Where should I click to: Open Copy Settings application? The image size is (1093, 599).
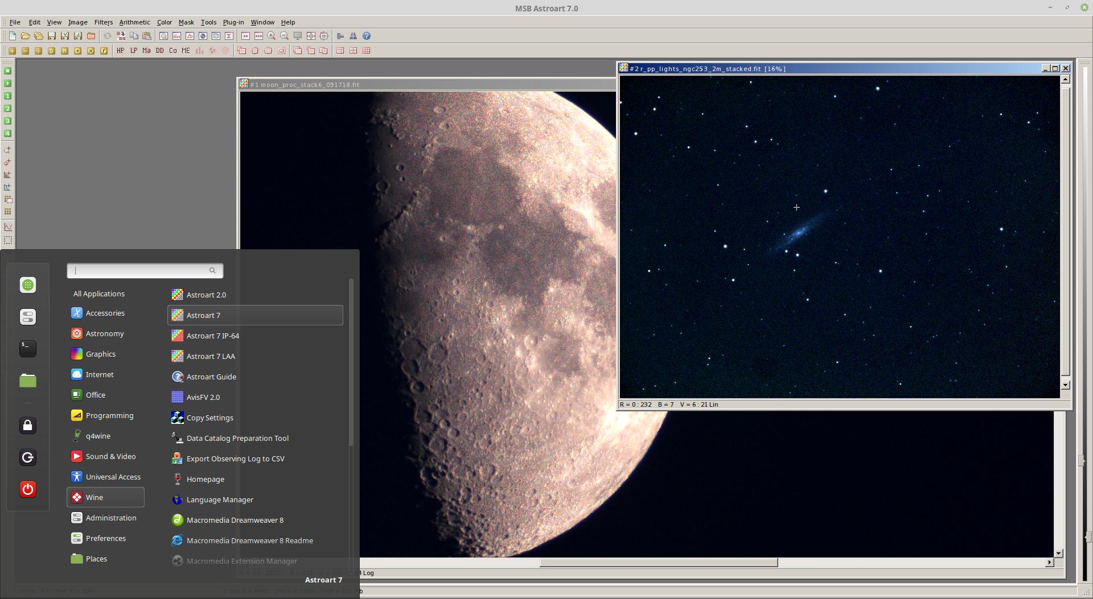255,418
